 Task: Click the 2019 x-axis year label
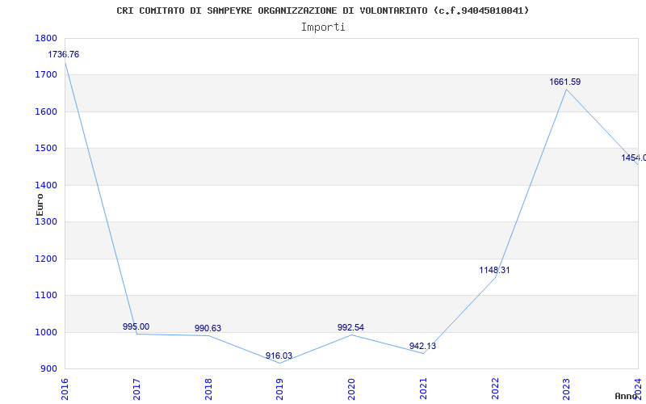279,389
